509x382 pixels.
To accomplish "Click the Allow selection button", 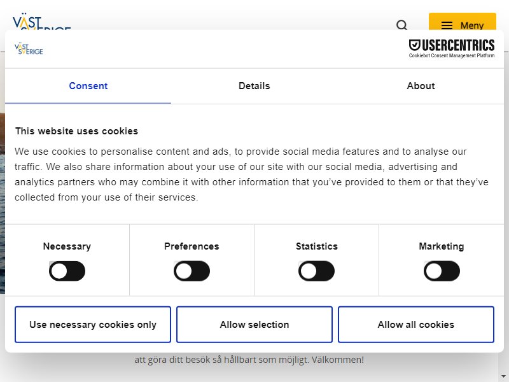I will click(x=254, y=325).
